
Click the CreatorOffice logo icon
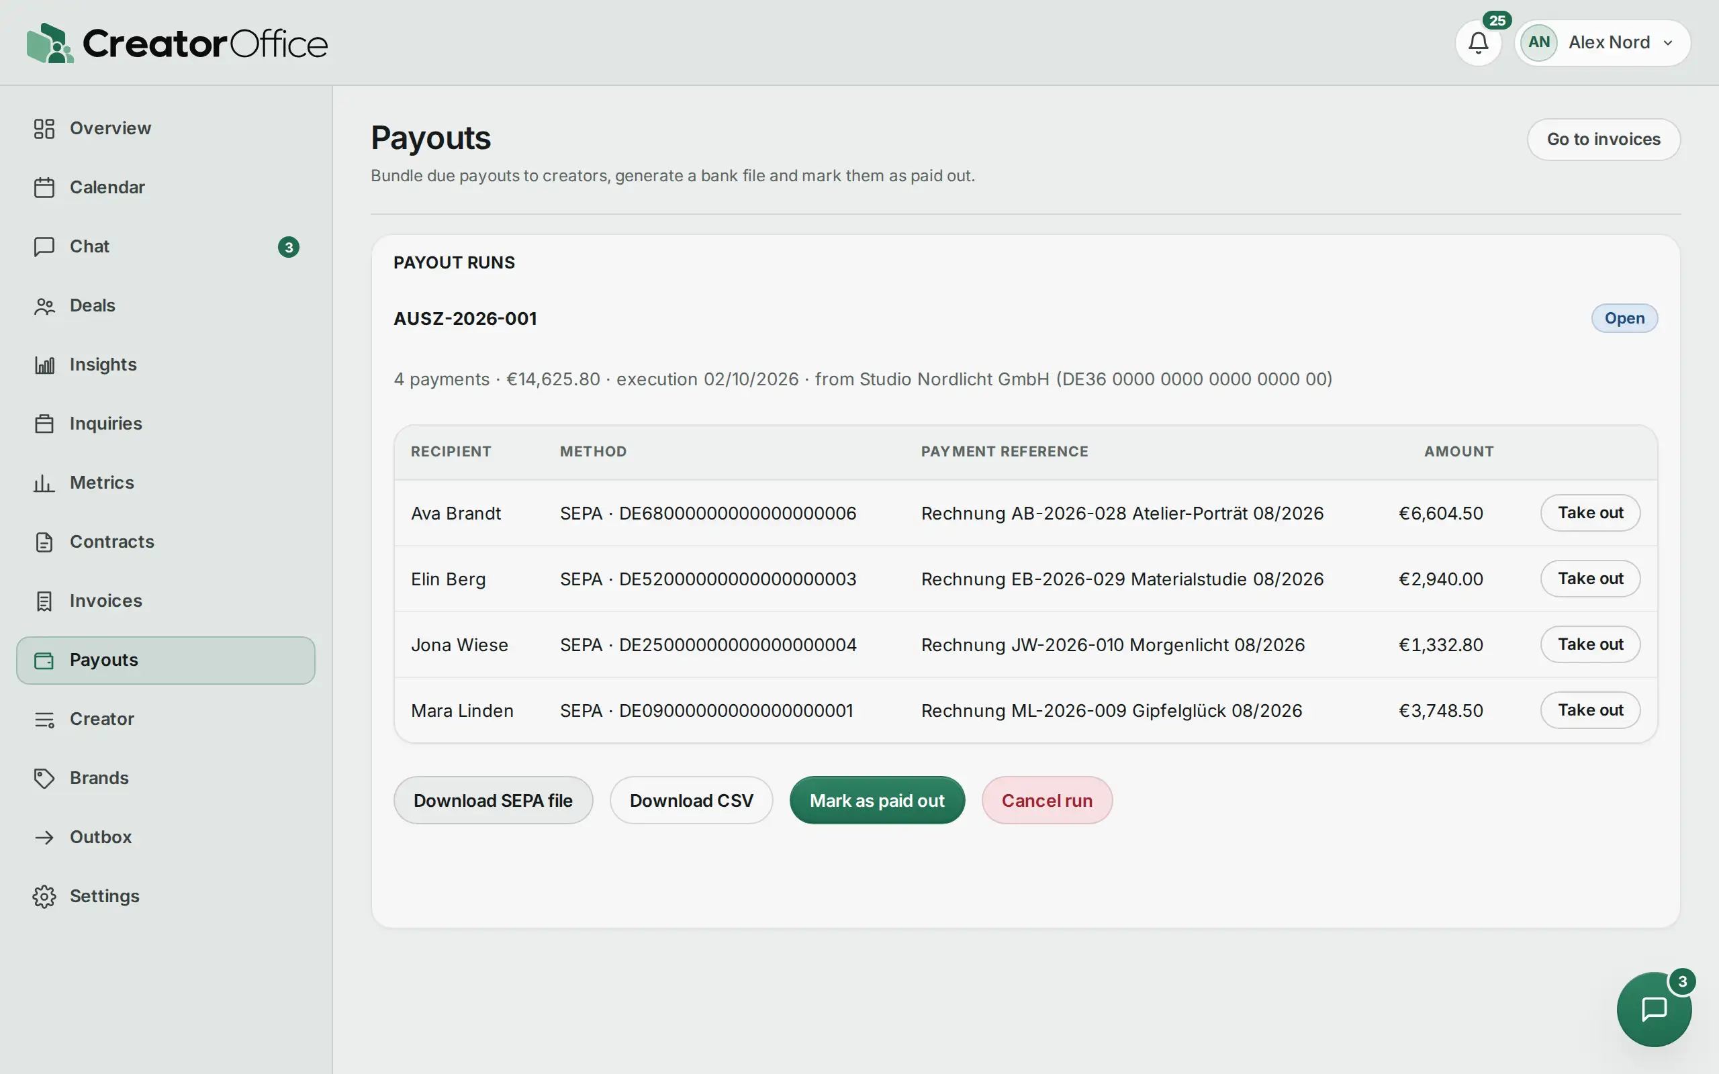point(50,42)
